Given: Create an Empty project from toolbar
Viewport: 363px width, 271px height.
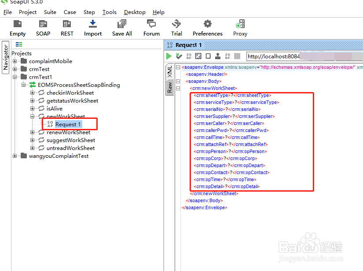Looking at the screenshot, I should pyautogui.click(x=18, y=28).
